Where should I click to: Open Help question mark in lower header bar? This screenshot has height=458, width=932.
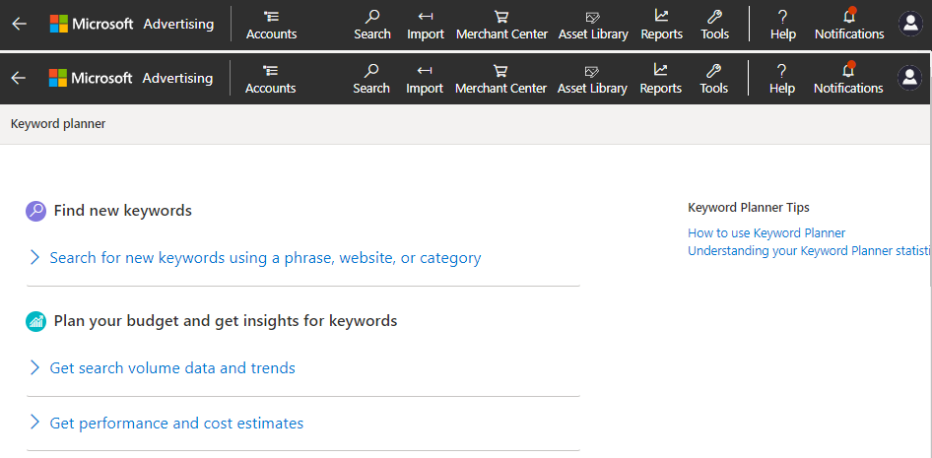pos(781,78)
